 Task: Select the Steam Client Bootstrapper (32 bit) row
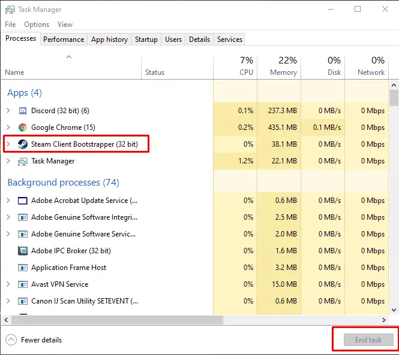point(195,144)
